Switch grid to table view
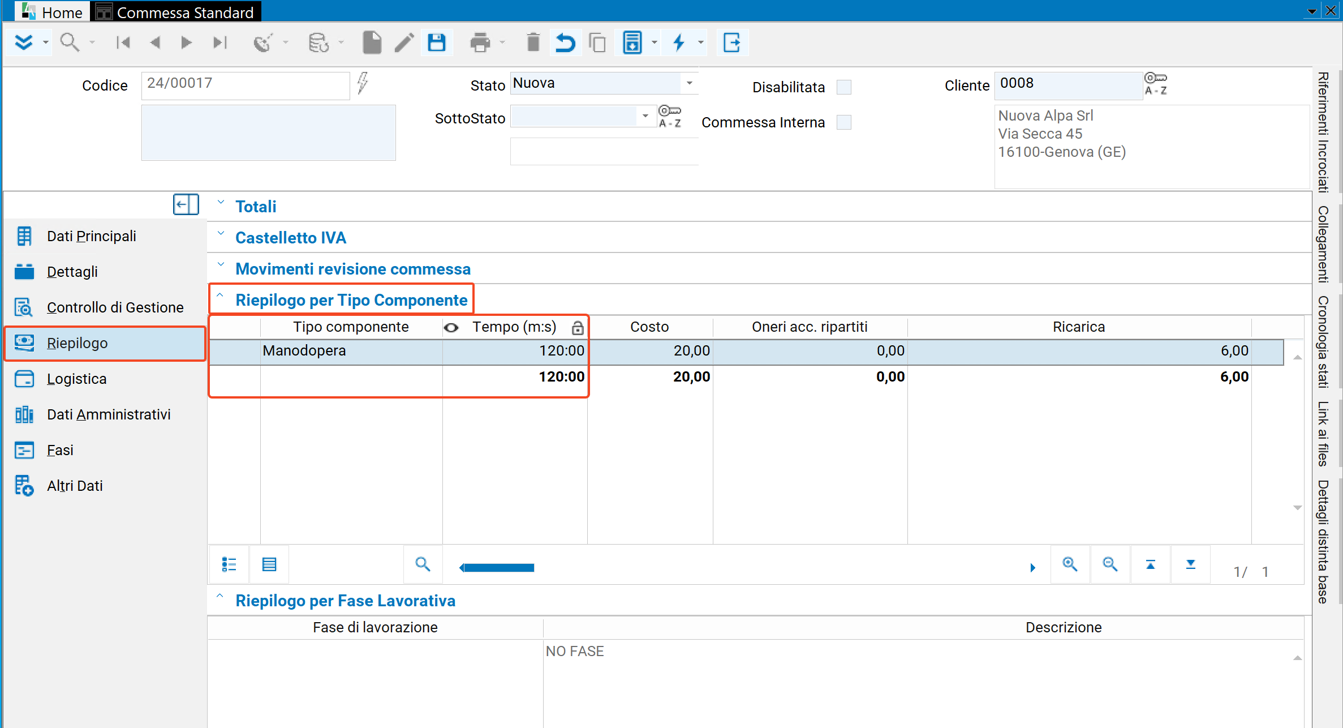 click(x=269, y=564)
